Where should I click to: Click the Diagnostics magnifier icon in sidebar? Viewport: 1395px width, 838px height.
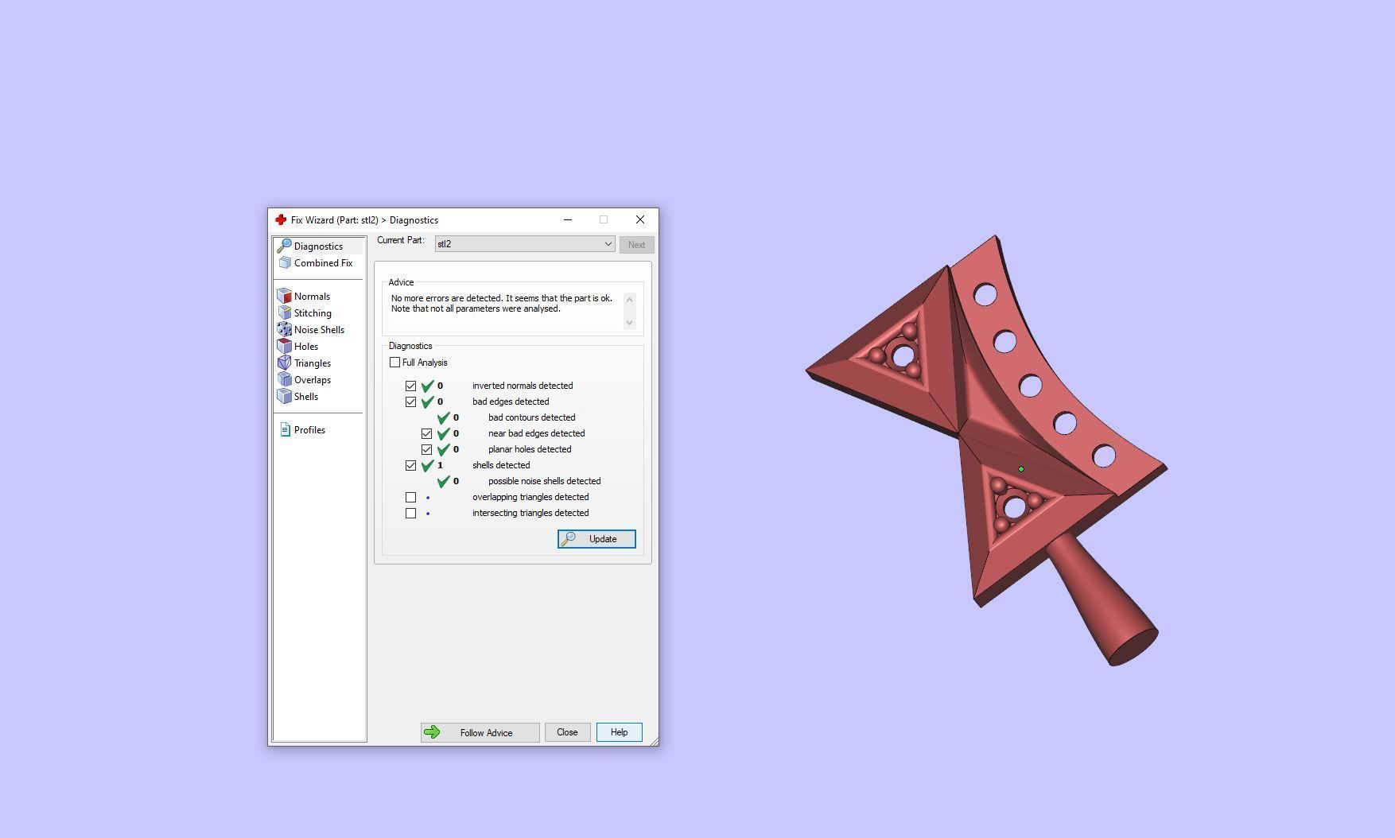click(x=284, y=246)
